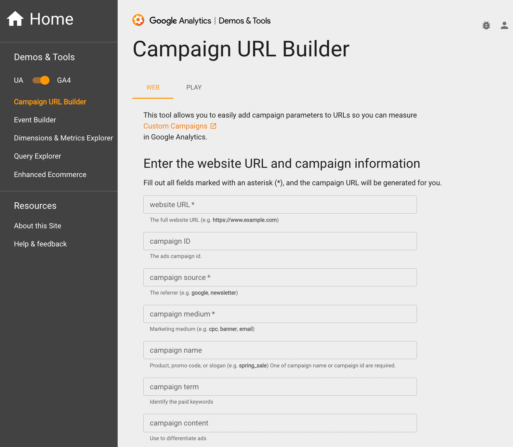Click the Home house icon
513x447 pixels.
coord(15,19)
